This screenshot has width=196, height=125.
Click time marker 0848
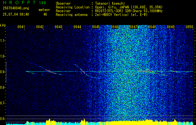pyautogui.click(x=152, y=27)
